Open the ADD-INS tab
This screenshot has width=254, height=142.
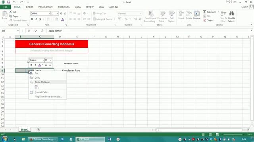(x=114, y=7)
